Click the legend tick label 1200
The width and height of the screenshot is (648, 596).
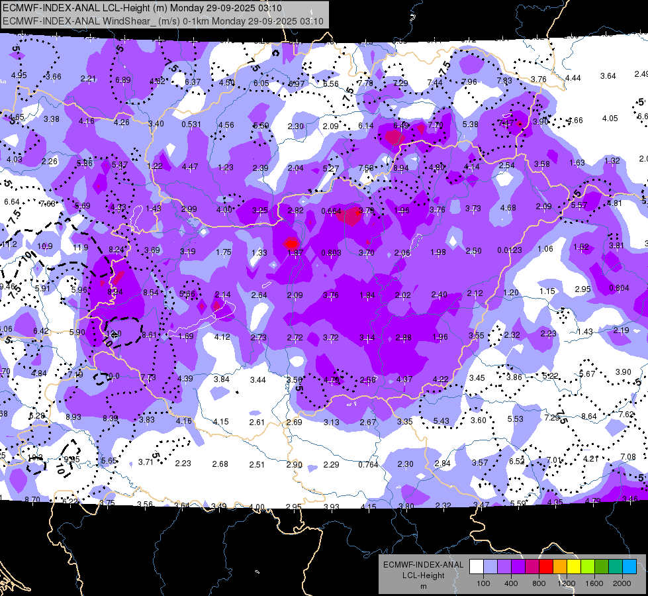pos(566,583)
